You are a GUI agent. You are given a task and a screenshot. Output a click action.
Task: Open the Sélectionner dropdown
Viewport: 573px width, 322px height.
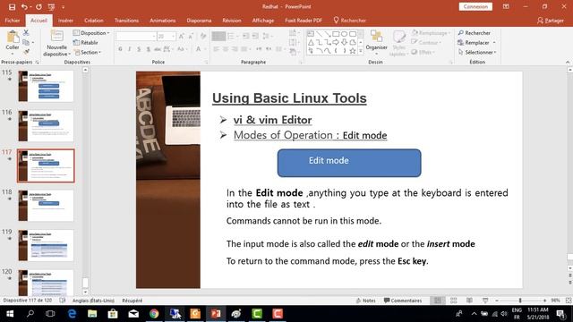coord(477,52)
